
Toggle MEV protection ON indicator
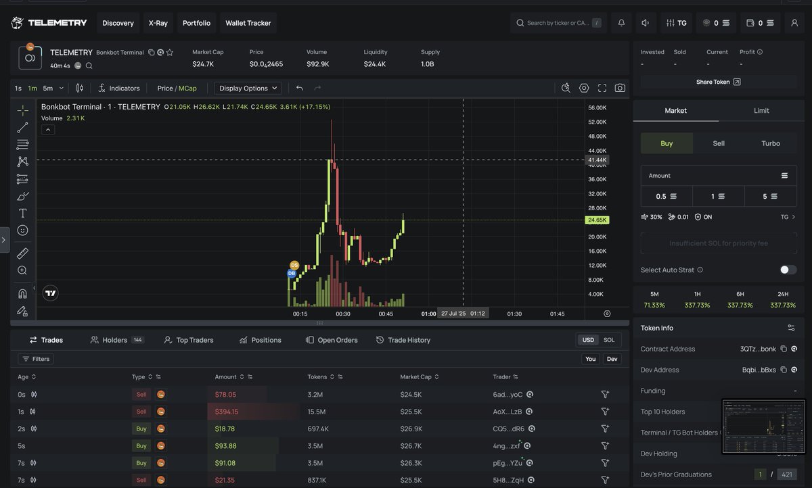[703, 217]
